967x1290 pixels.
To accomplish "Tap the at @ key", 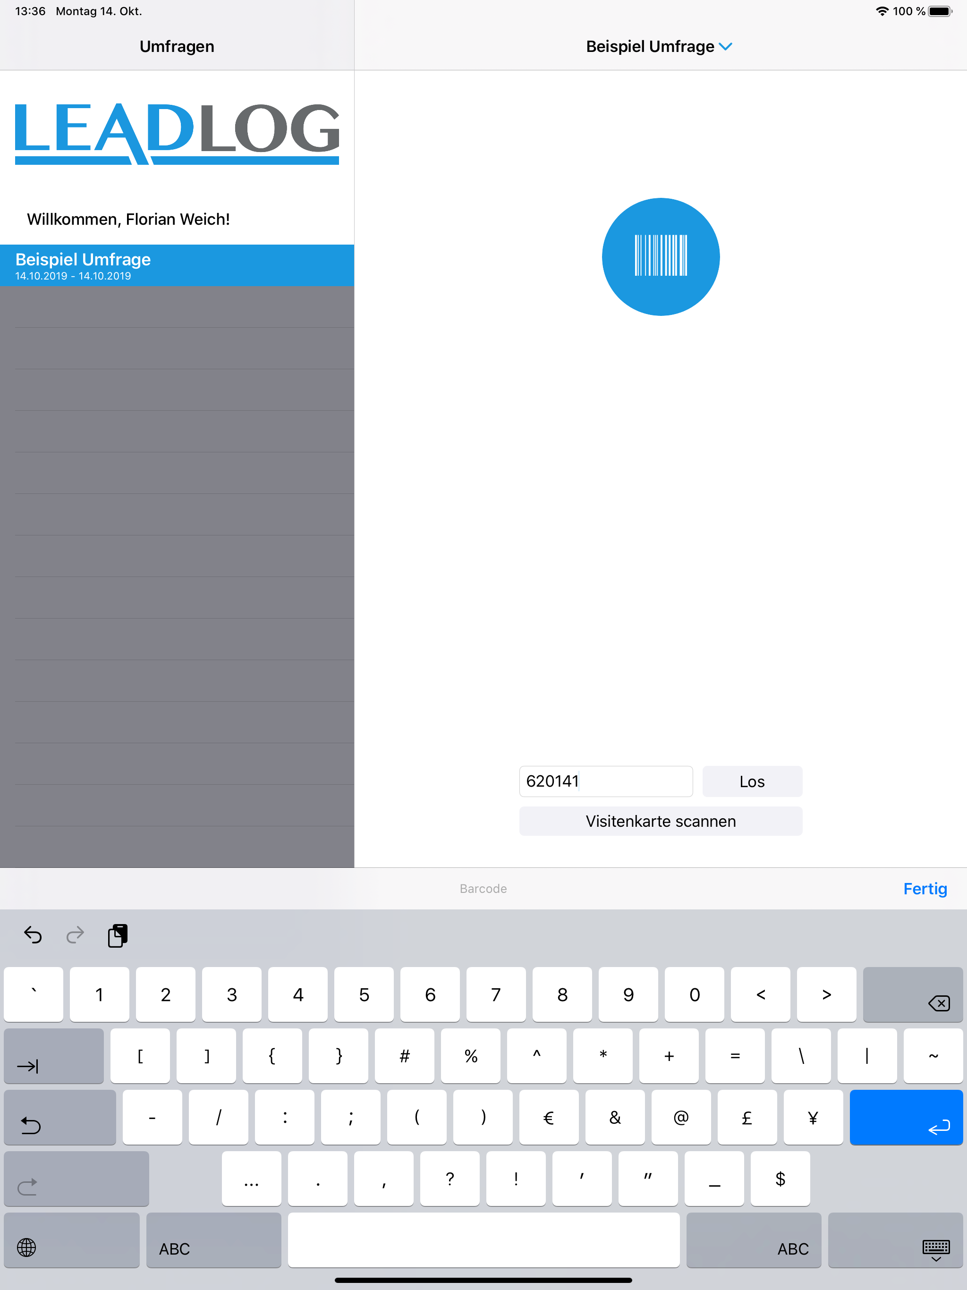I will point(681,1117).
